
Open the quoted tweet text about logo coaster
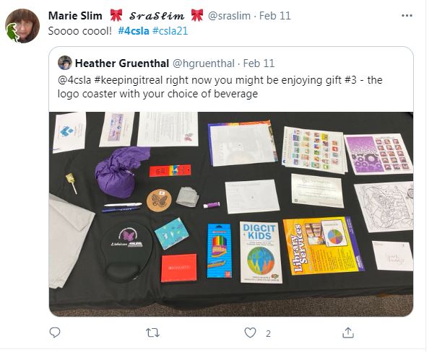tap(220, 87)
